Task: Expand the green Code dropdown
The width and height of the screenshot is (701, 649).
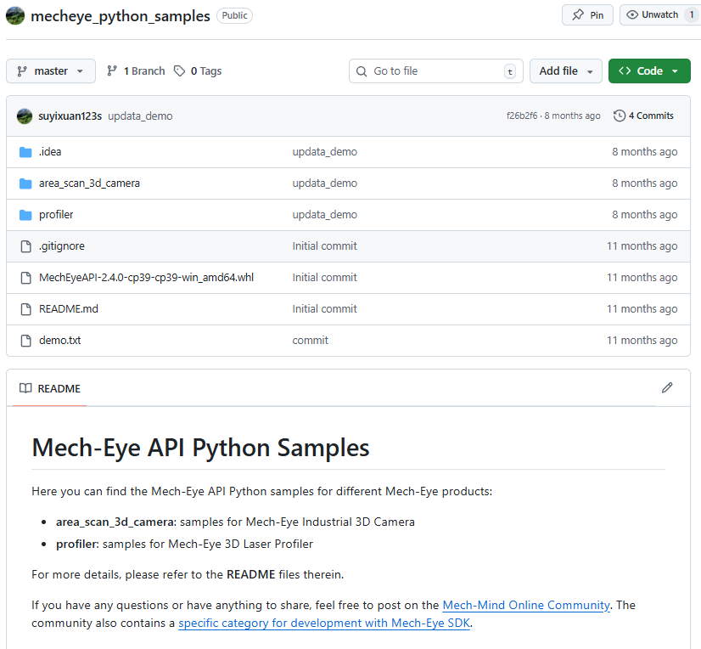Action: pyautogui.click(x=649, y=71)
